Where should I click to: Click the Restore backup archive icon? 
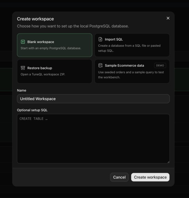23,68
